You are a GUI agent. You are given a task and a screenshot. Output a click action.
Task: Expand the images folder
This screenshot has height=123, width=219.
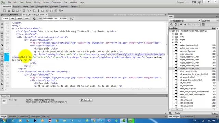click(x=173, y=40)
